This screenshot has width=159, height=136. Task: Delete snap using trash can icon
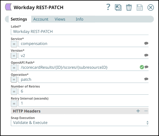[x=129, y=7]
